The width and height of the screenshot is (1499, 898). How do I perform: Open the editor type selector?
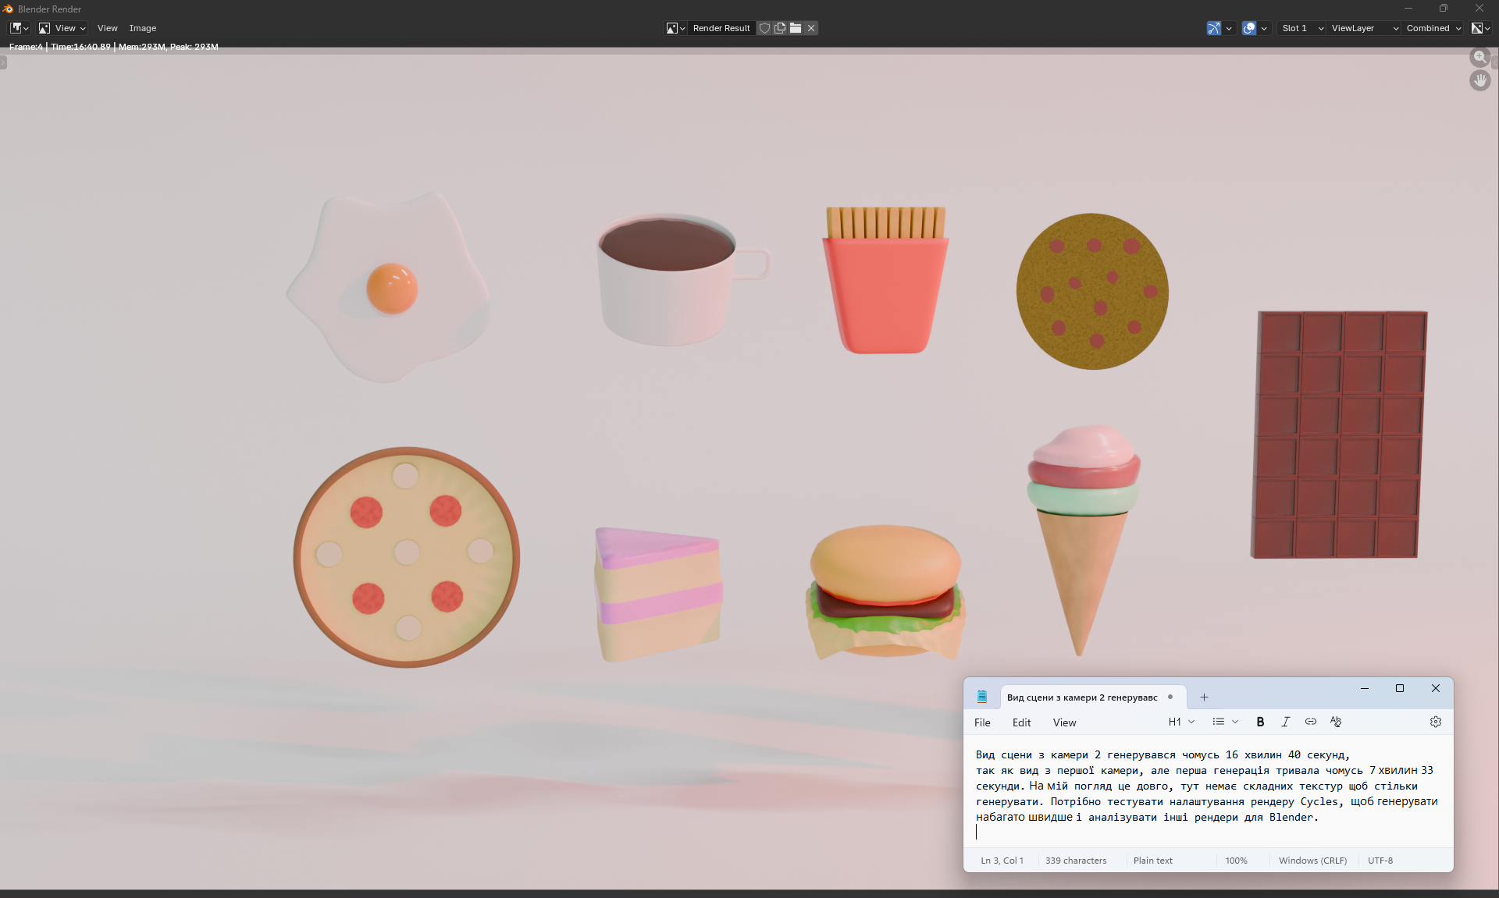pos(19,28)
